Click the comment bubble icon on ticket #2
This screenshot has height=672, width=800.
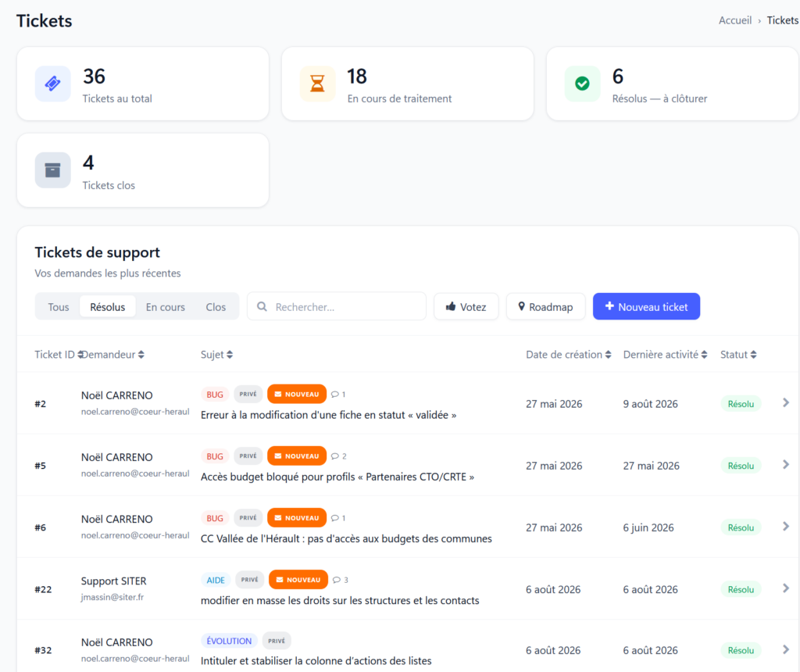coord(334,395)
